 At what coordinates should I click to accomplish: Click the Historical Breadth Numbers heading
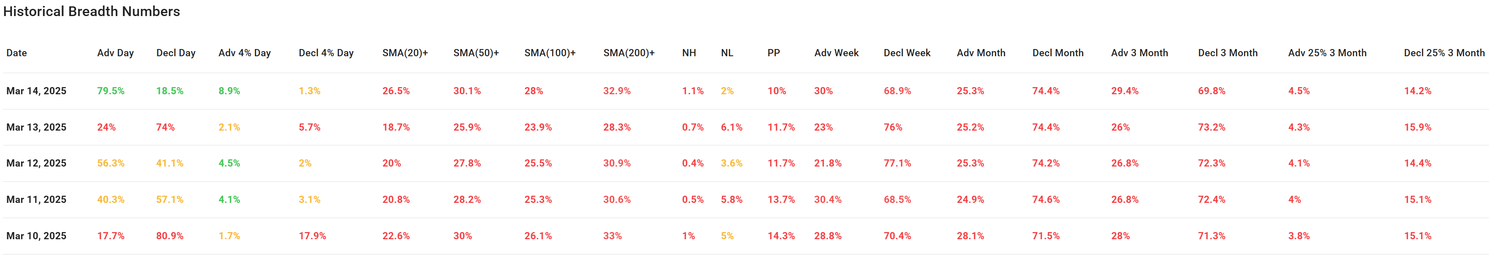coord(91,11)
